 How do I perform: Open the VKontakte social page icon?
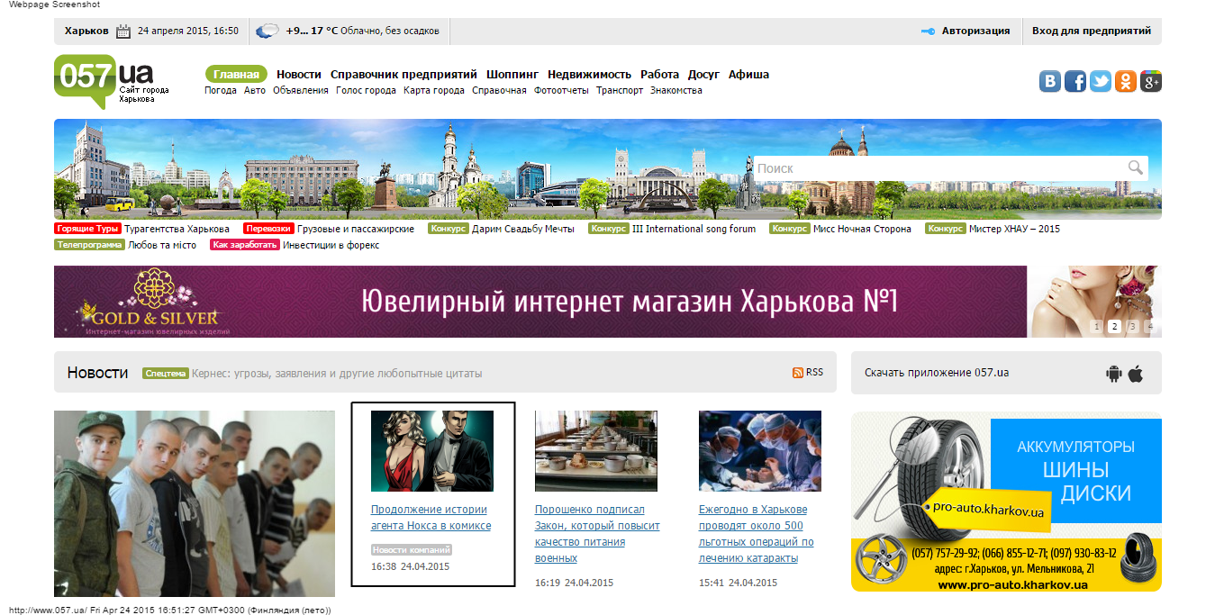(1050, 81)
